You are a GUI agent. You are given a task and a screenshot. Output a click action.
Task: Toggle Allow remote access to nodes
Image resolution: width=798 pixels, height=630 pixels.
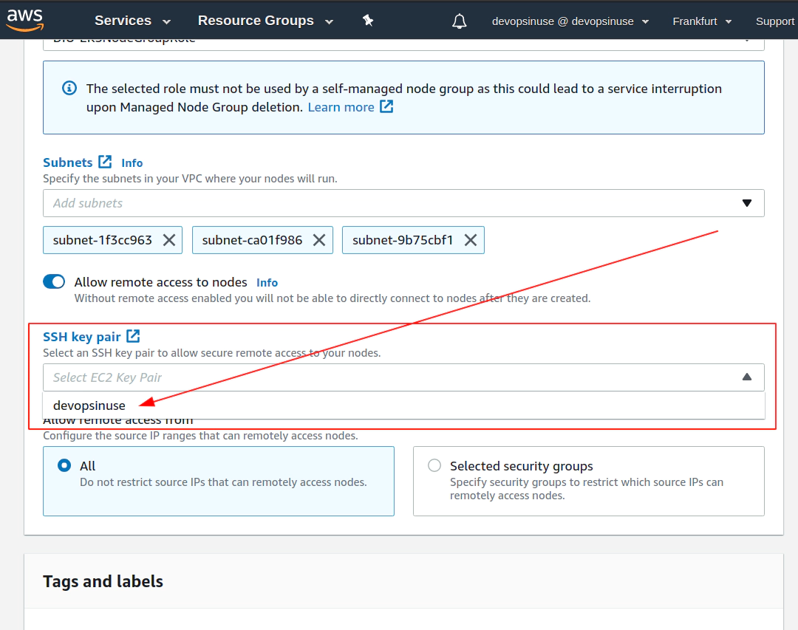(x=54, y=281)
